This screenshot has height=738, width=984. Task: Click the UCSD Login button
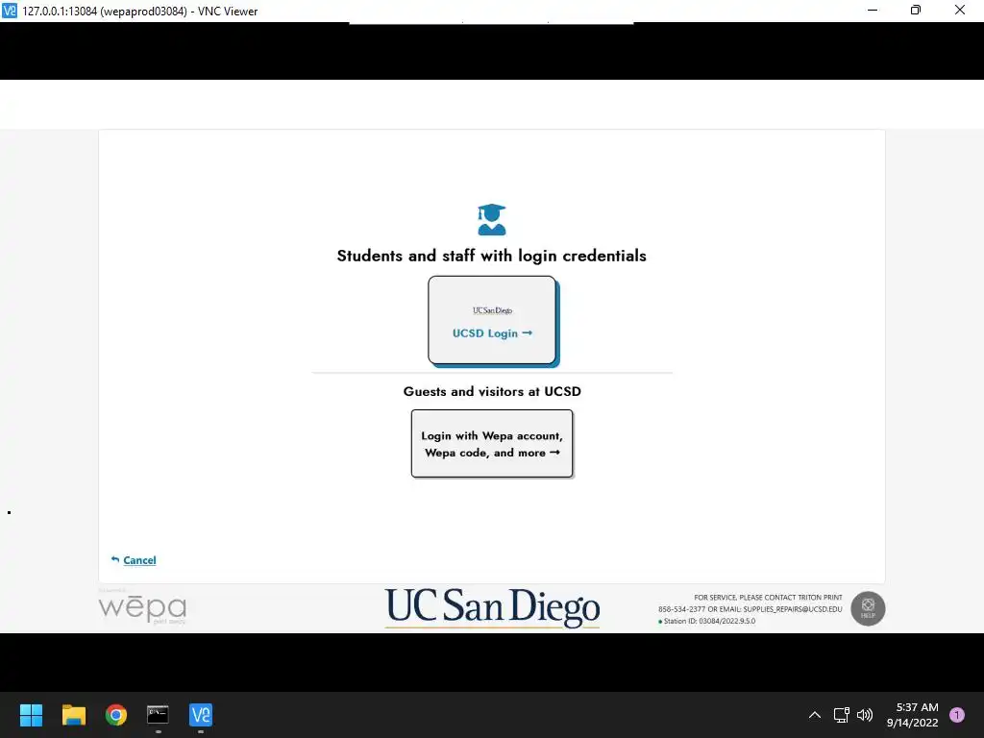coord(493,320)
